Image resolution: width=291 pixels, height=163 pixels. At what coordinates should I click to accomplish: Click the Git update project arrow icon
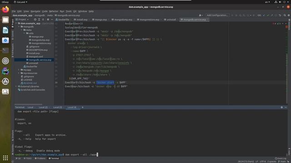click(x=264, y=15)
